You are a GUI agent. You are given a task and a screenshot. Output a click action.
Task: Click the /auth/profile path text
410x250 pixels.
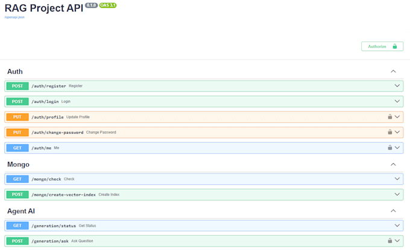pos(48,117)
